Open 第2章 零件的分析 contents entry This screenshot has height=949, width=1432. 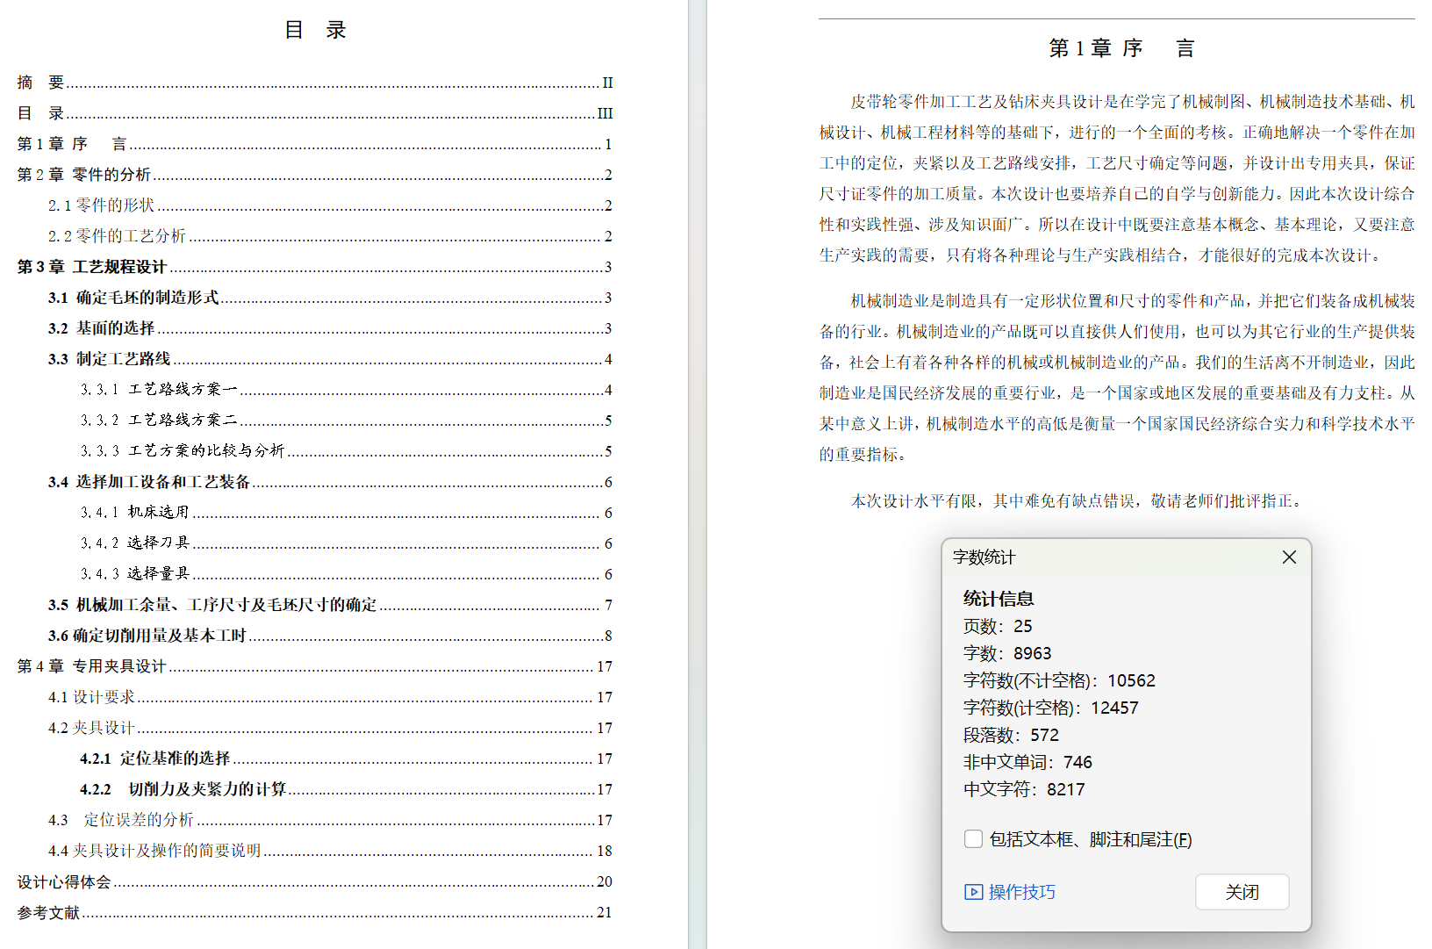coord(84,175)
